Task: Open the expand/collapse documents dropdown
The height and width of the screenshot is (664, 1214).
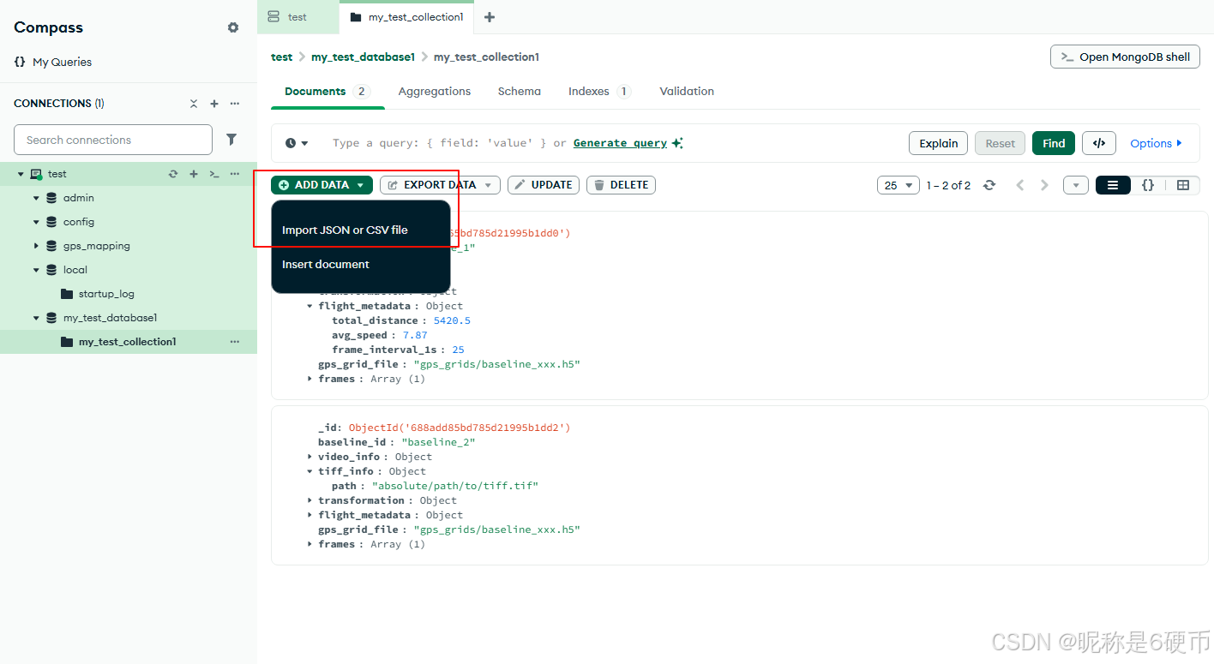Action: 1076,185
